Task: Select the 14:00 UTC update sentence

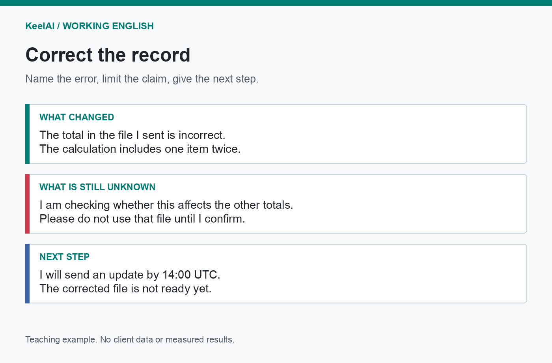Action: [x=130, y=275]
